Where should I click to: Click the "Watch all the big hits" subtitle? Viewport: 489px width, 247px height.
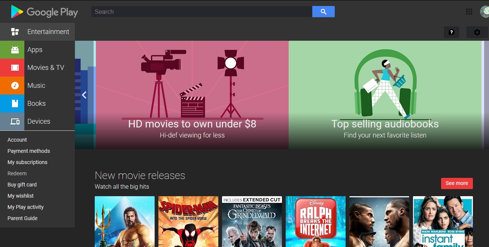(122, 186)
